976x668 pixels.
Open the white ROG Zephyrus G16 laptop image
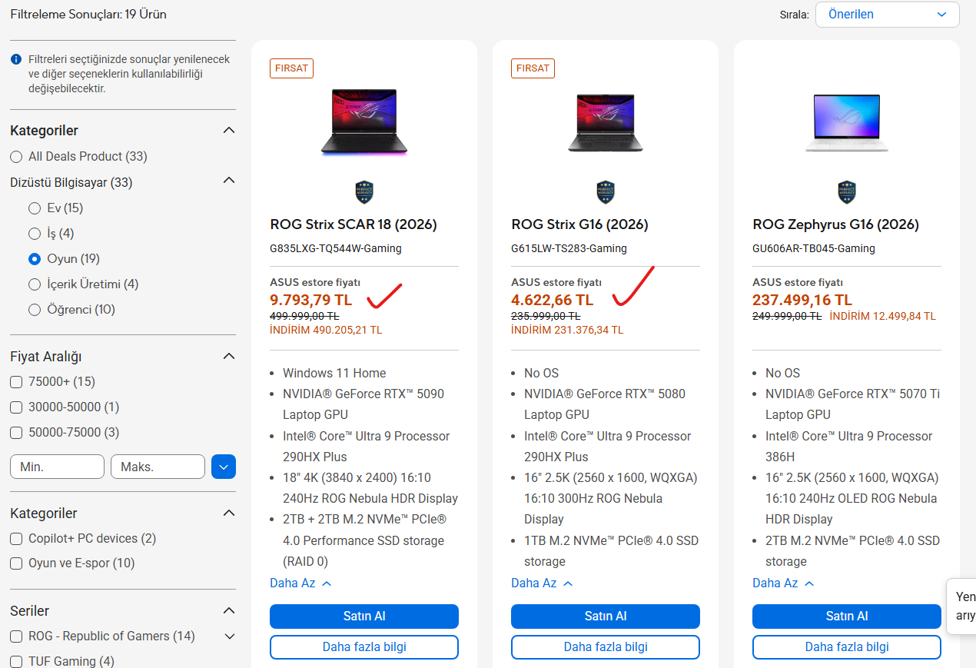click(x=847, y=123)
